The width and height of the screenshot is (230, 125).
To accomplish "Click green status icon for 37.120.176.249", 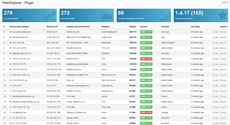I will (11, 123).
